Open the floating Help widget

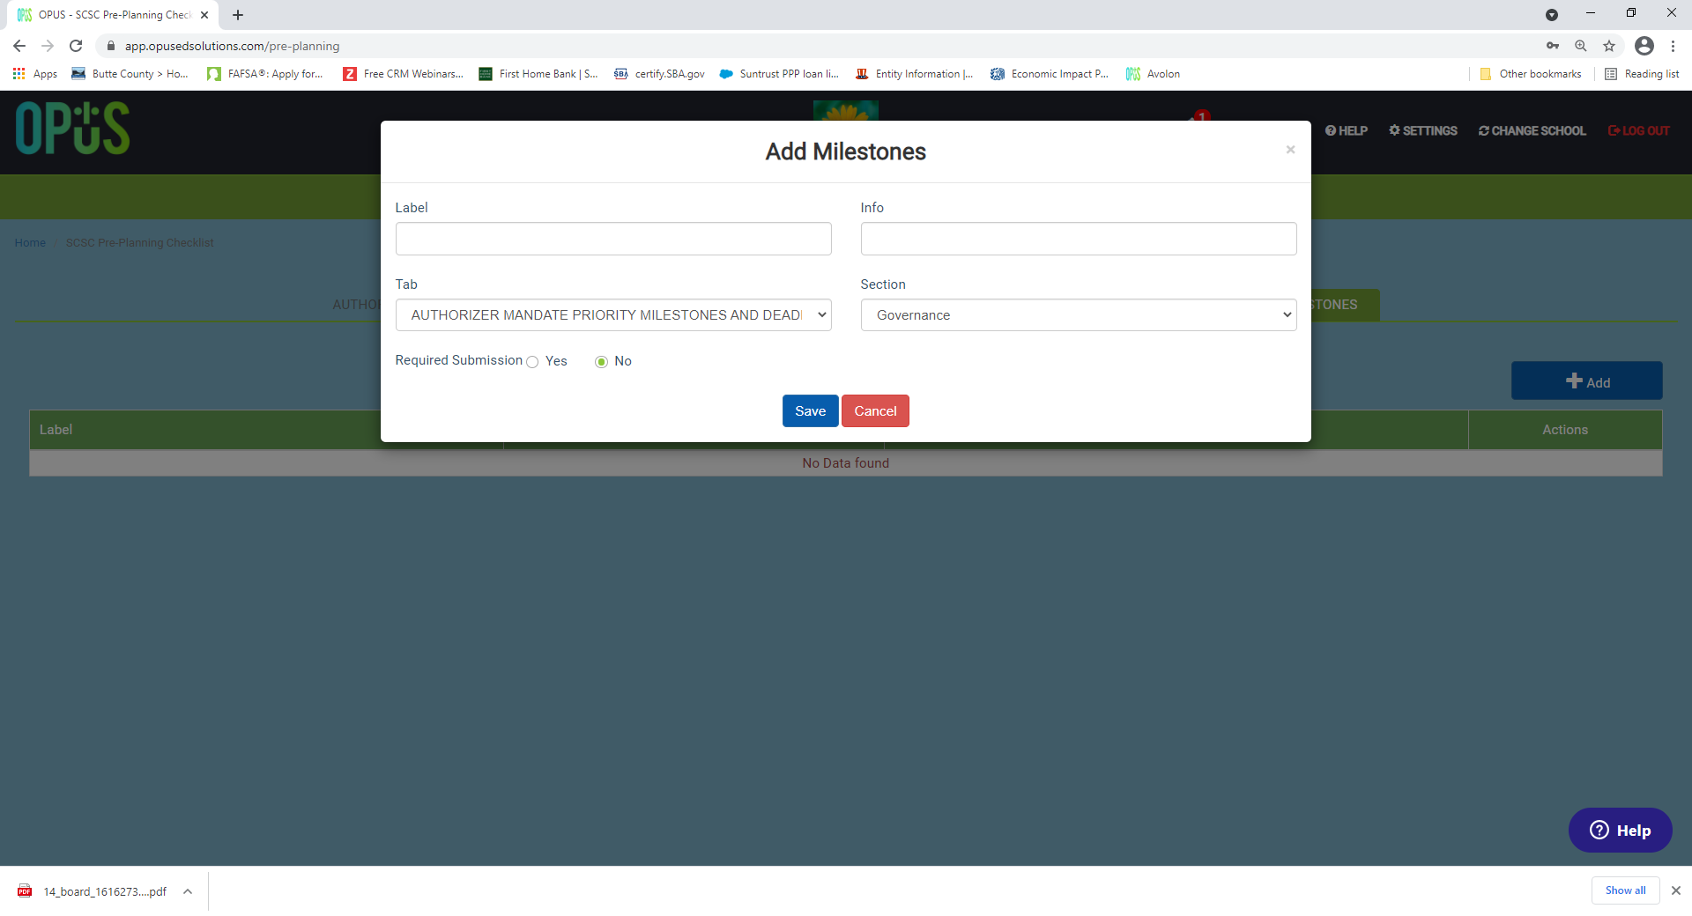1620,830
